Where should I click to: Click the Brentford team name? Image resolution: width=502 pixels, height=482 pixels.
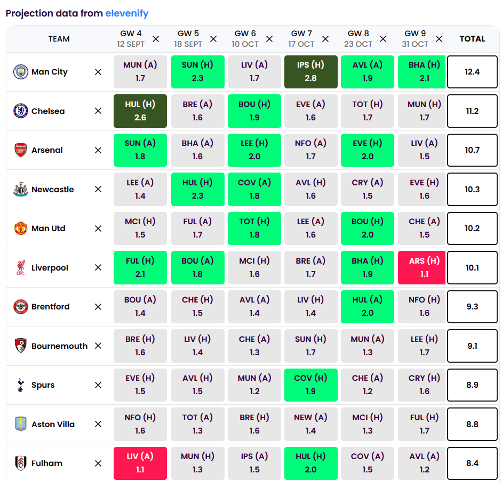50,307
